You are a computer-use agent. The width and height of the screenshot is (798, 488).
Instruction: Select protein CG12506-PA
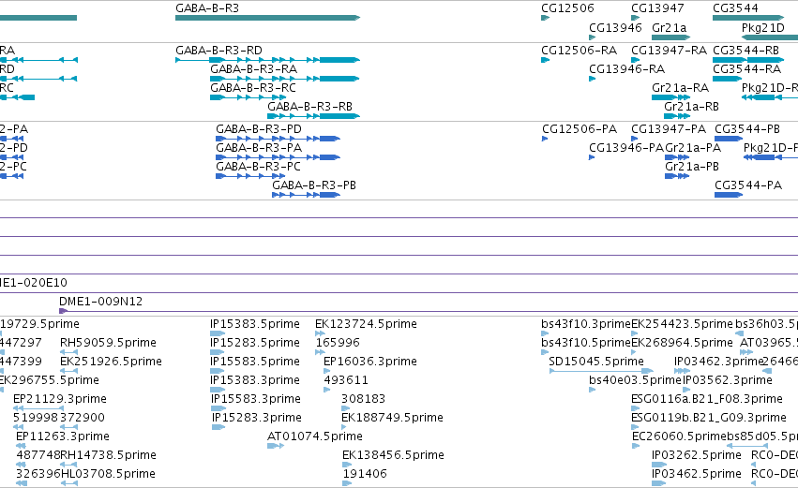tap(580, 129)
